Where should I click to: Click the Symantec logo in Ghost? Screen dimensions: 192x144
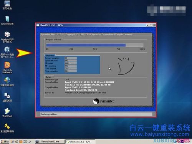pyautogui.click(x=104, y=101)
